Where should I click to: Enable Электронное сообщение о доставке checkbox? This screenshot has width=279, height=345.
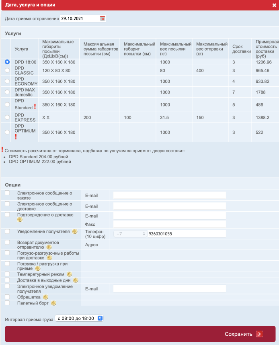pos(7,204)
